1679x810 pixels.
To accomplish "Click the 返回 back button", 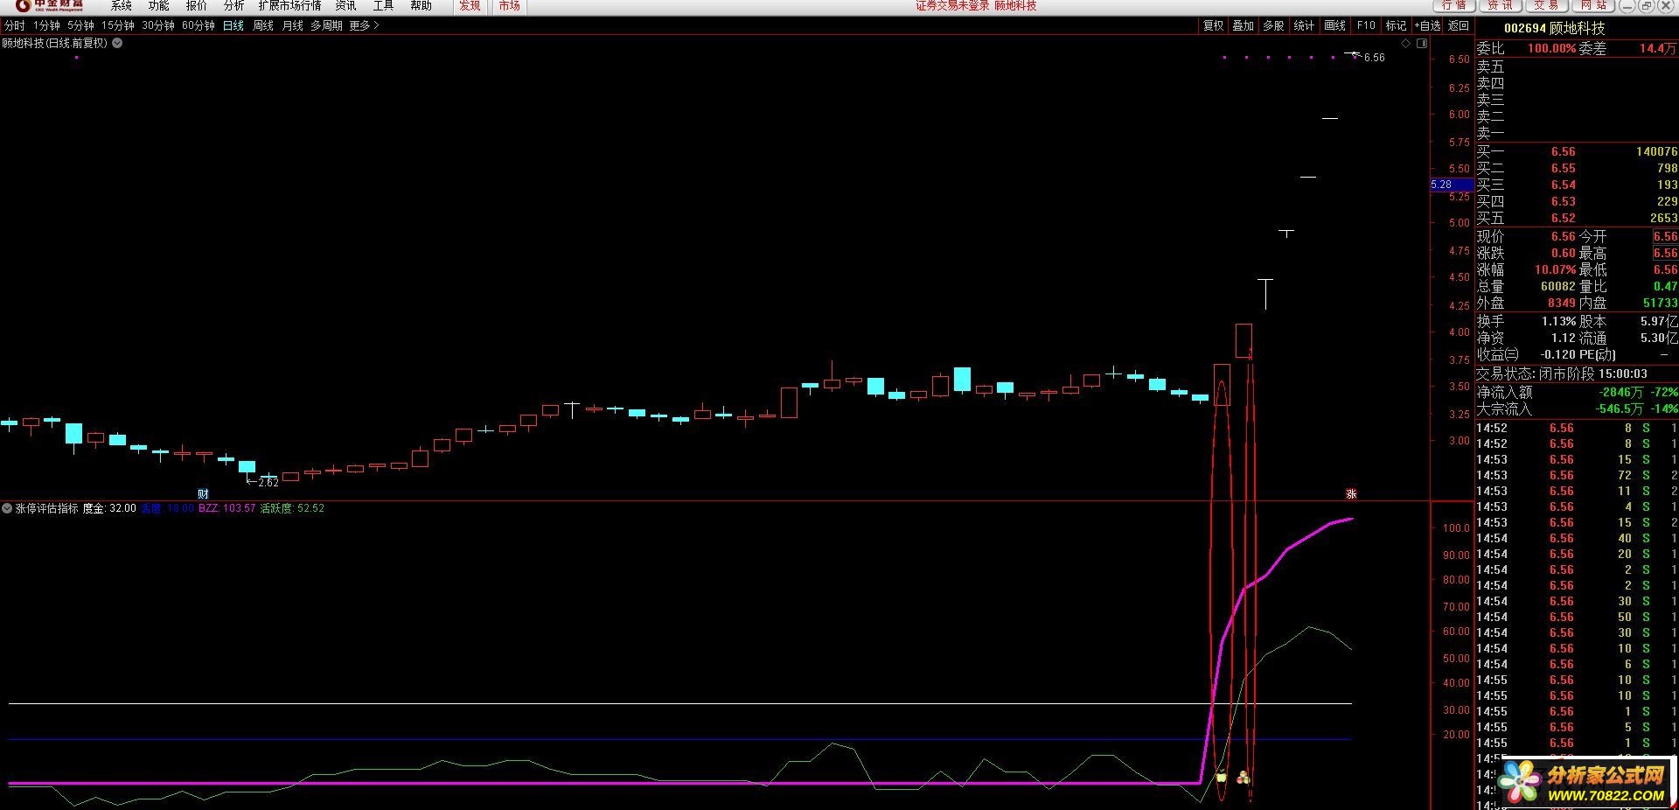I will pos(1459,26).
